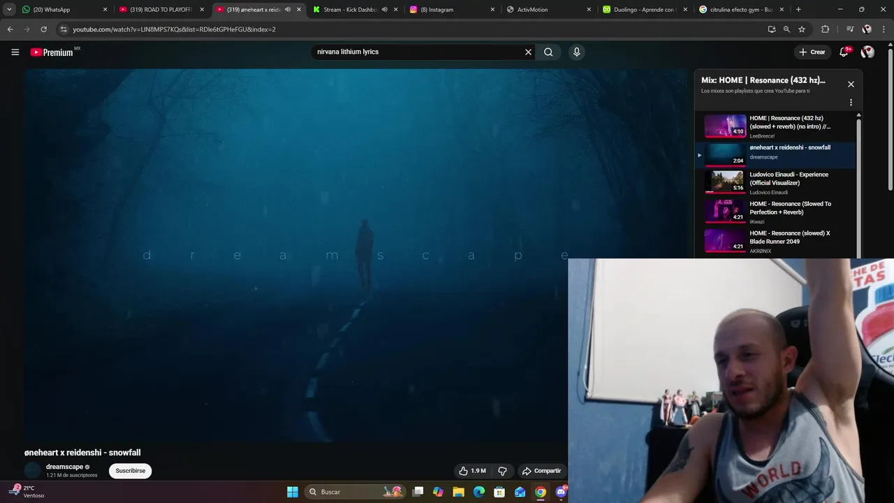Click the Mix HOME Resonance playlist title
This screenshot has height=503, width=894.
click(763, 80)
